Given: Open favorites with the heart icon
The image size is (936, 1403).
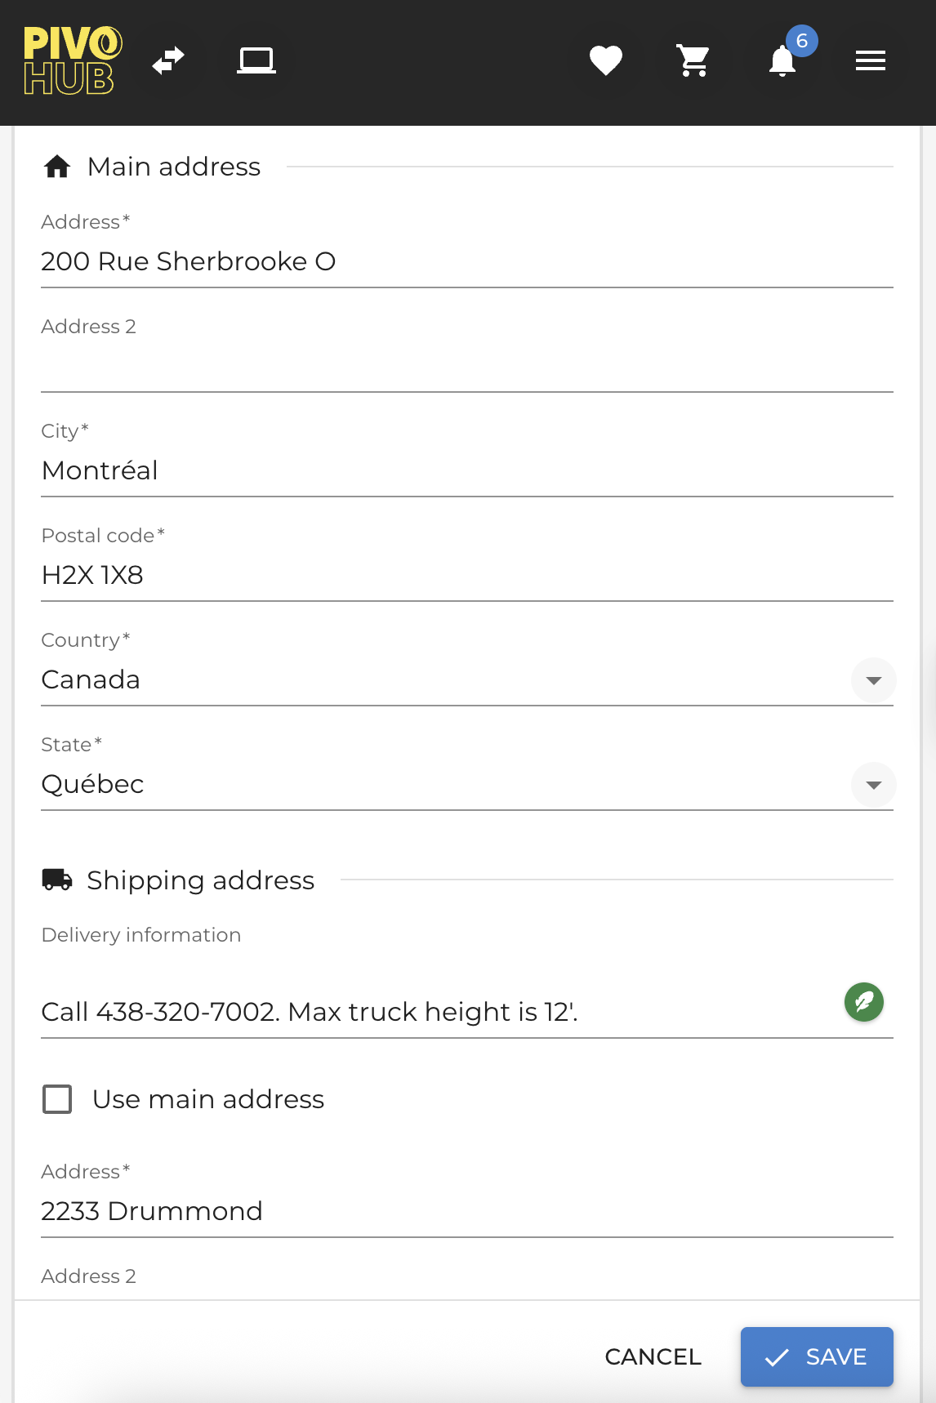Looking at the screenshot, I should (605, 60).
